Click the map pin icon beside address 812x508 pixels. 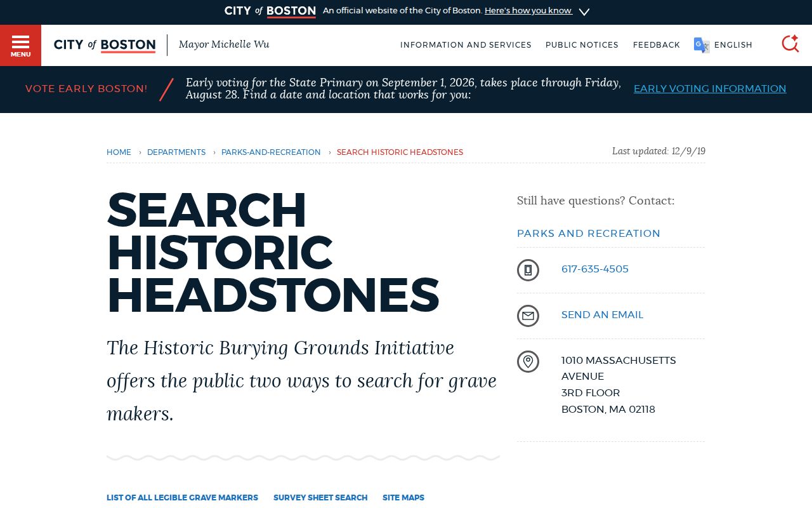tap(528, 361)
